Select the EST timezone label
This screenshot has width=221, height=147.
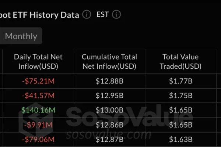pos(103,15)
